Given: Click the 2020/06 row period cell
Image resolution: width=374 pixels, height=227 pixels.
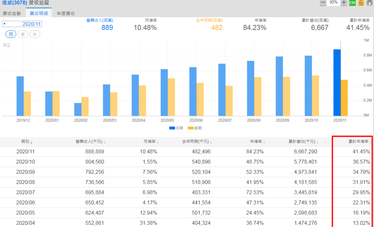Looking at the screenshot, I should 26,203.
